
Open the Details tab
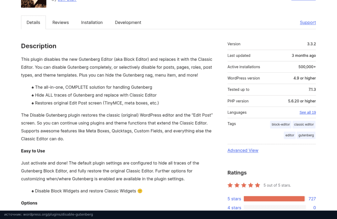(x=33, y=22)
